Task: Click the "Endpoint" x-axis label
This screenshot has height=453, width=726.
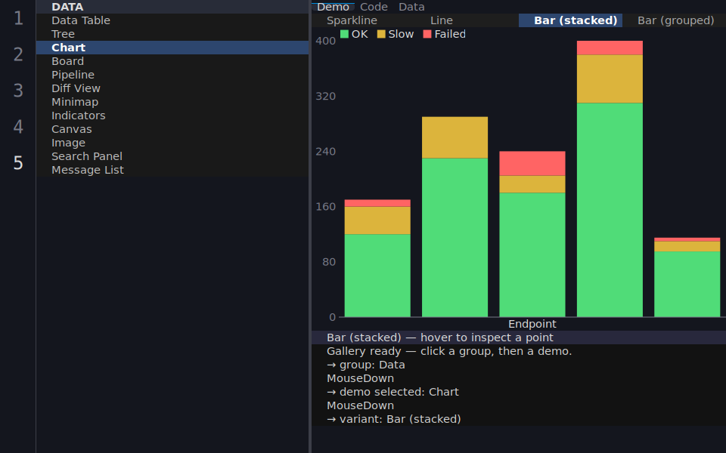Action: pyautogui.click(x=532, y=324)
